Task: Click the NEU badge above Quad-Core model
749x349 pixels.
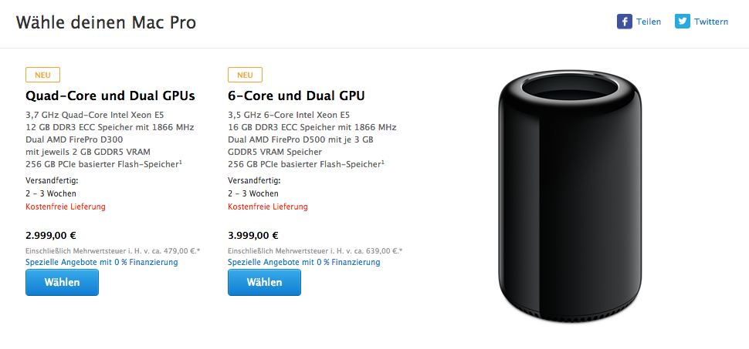Action: pos(42,75)
